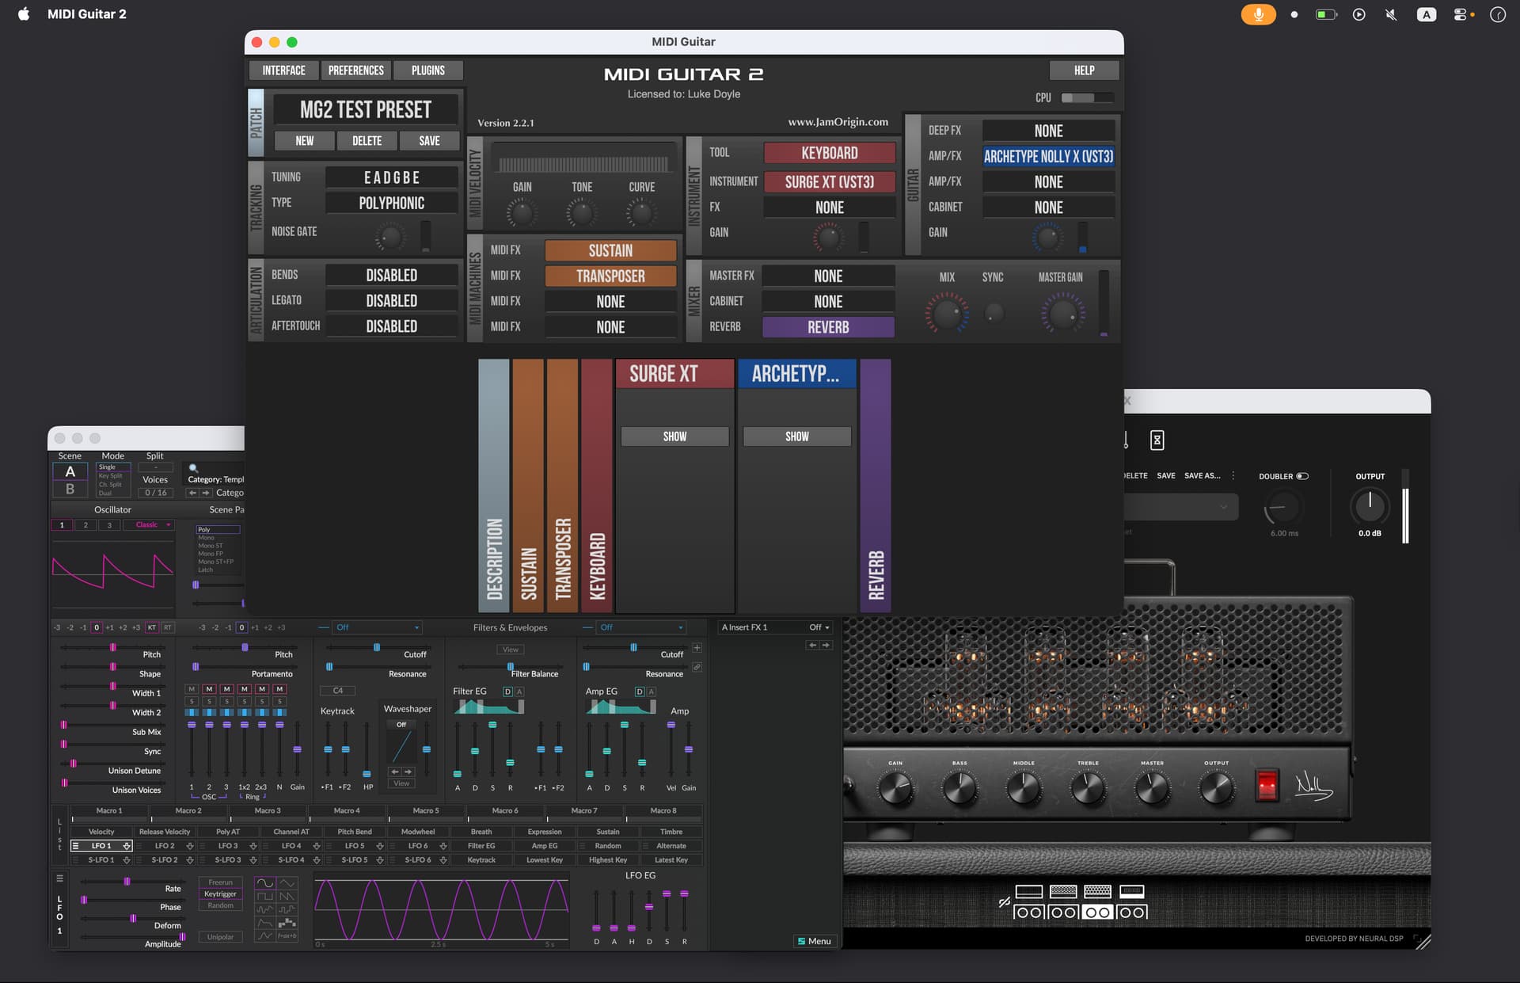1520x983 pixels.
Task: Select the square wave LFO shape
Action: click(x=265, y=897)
